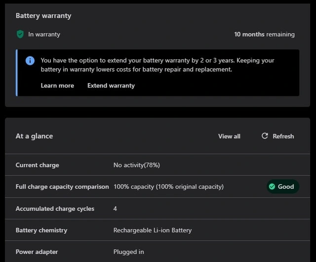Screen dimensions: 316x262
Task: Select the In warranty status text
Action: coord(44,35)
